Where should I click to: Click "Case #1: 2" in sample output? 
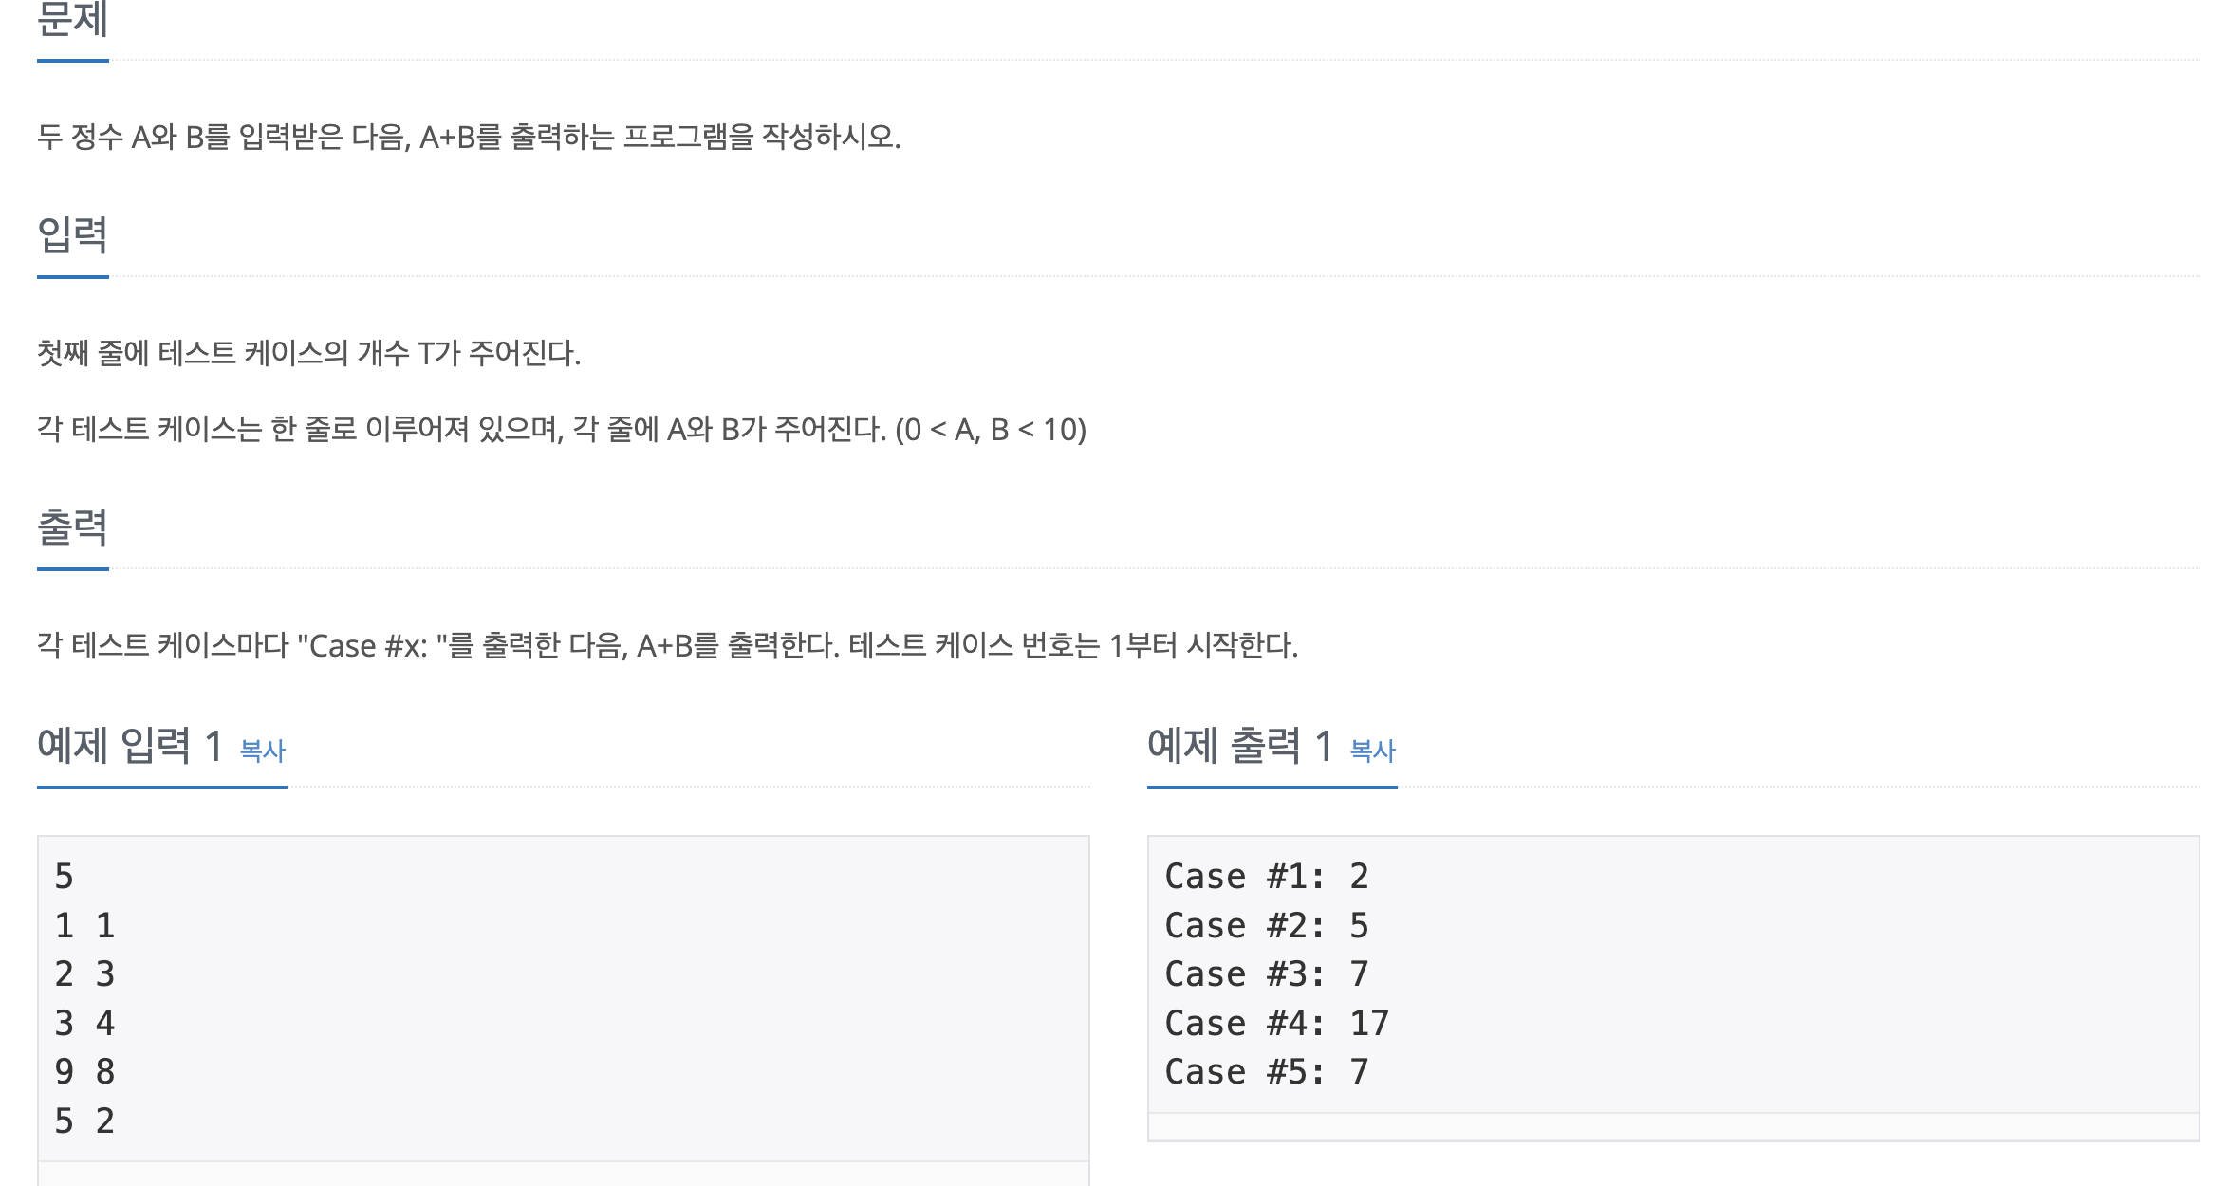[x=1267, y=876]
